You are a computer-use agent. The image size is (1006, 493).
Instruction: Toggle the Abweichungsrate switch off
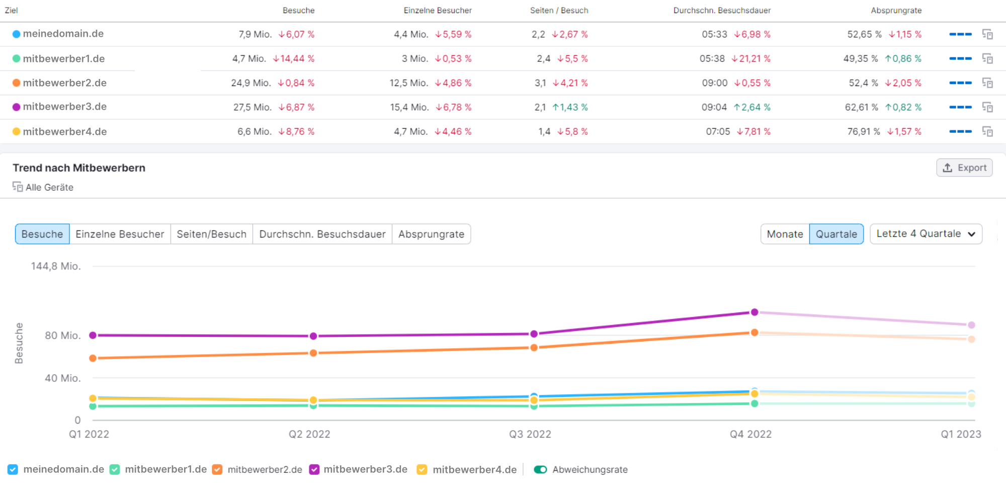point(540,469)
